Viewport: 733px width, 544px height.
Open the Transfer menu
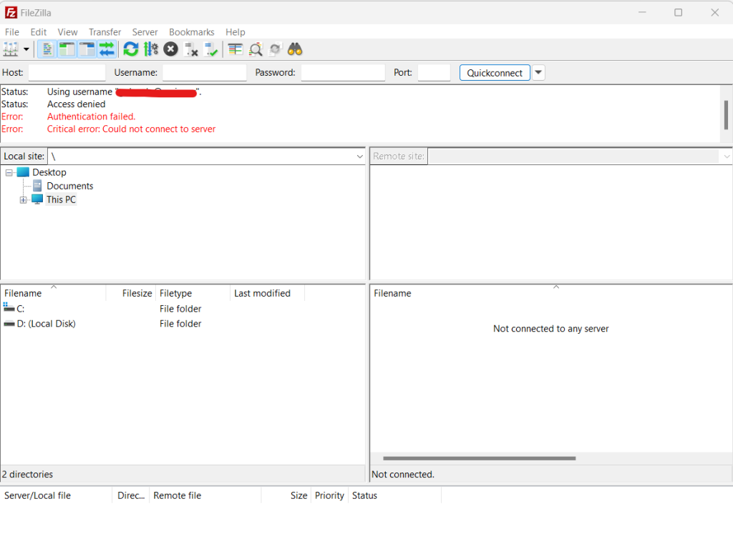pyautogui.click(x=105, y=31)
